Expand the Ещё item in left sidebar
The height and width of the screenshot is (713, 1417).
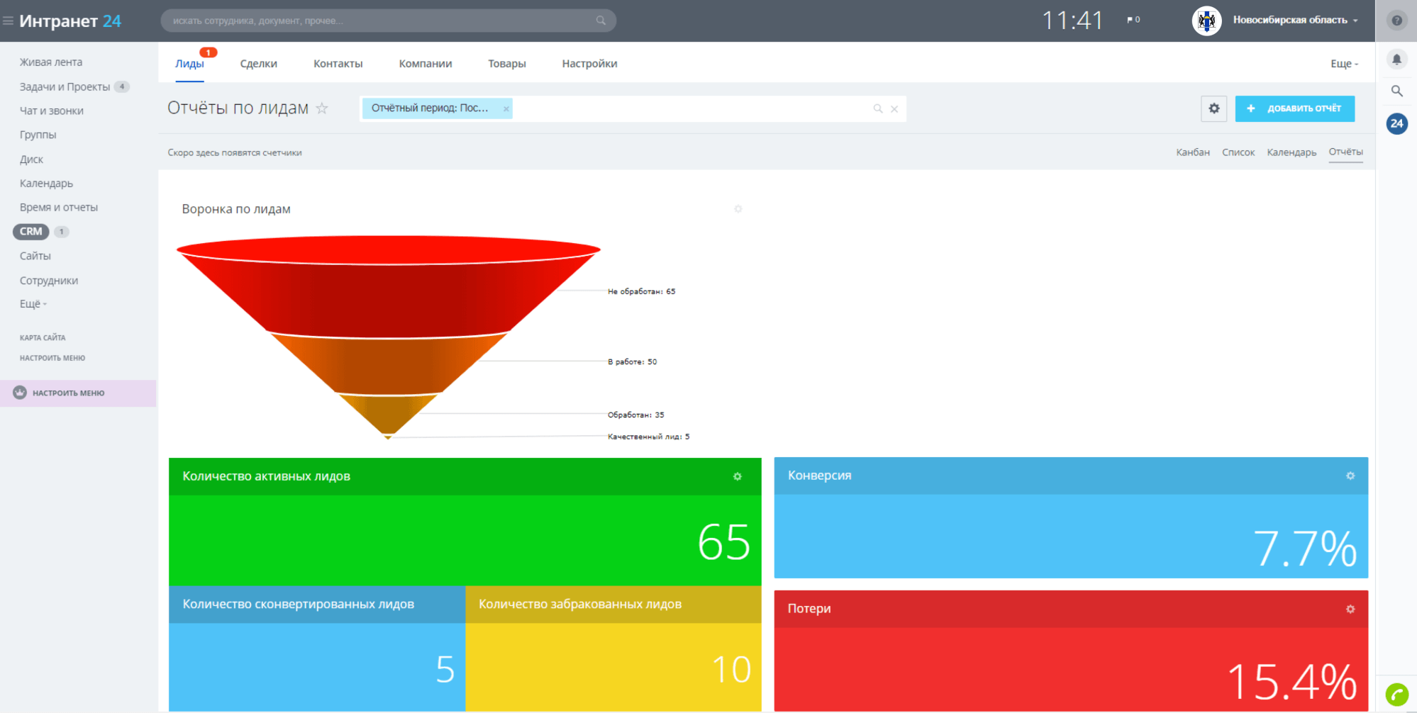[33, 304]
